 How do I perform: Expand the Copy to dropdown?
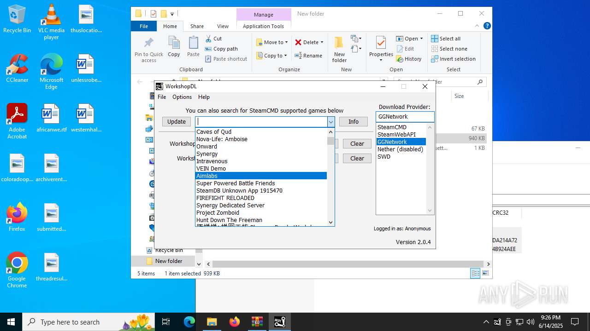click(285, 56)
